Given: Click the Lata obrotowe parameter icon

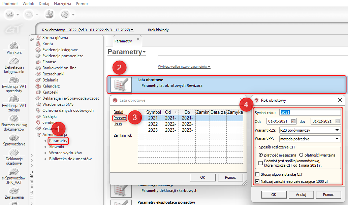Looking at the screenshot, I should 121,84.
